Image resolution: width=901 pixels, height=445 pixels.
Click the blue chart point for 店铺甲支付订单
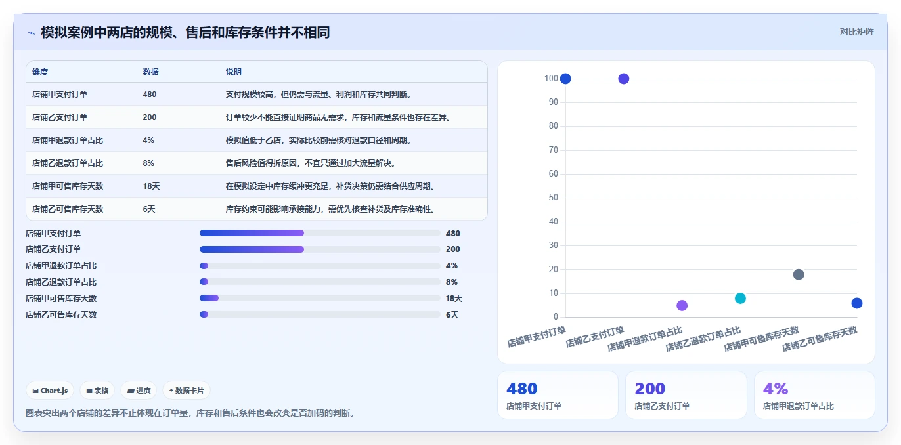click(565, 79)
